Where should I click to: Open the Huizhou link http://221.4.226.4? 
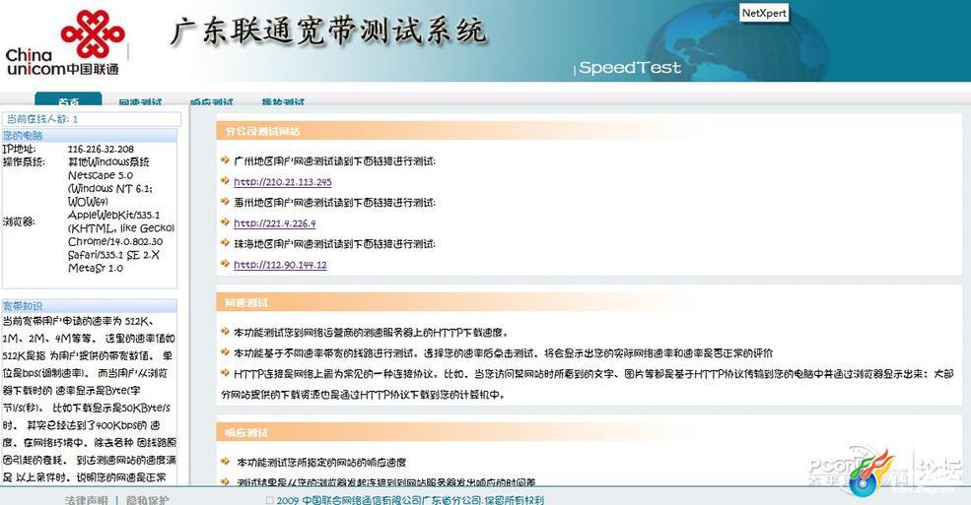pyautogui.click(x=274, y=223)
